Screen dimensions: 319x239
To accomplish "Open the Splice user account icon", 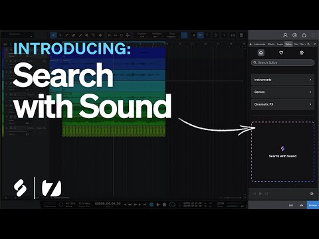I will [285, 35].
